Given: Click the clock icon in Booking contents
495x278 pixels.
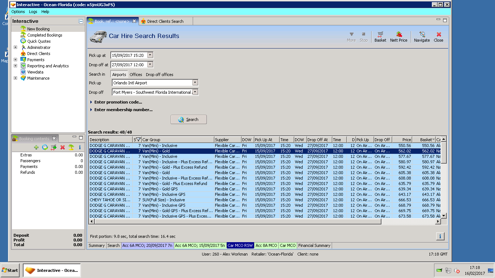Looking at the screenshot, I should click(x=45, y=147).
